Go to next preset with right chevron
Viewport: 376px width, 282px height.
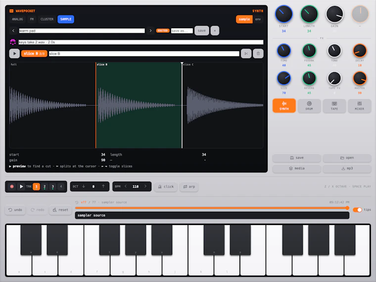150,31
